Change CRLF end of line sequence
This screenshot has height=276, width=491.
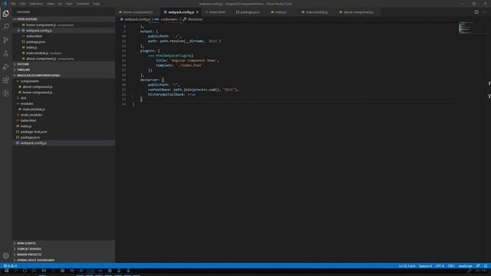coord(451,266)
